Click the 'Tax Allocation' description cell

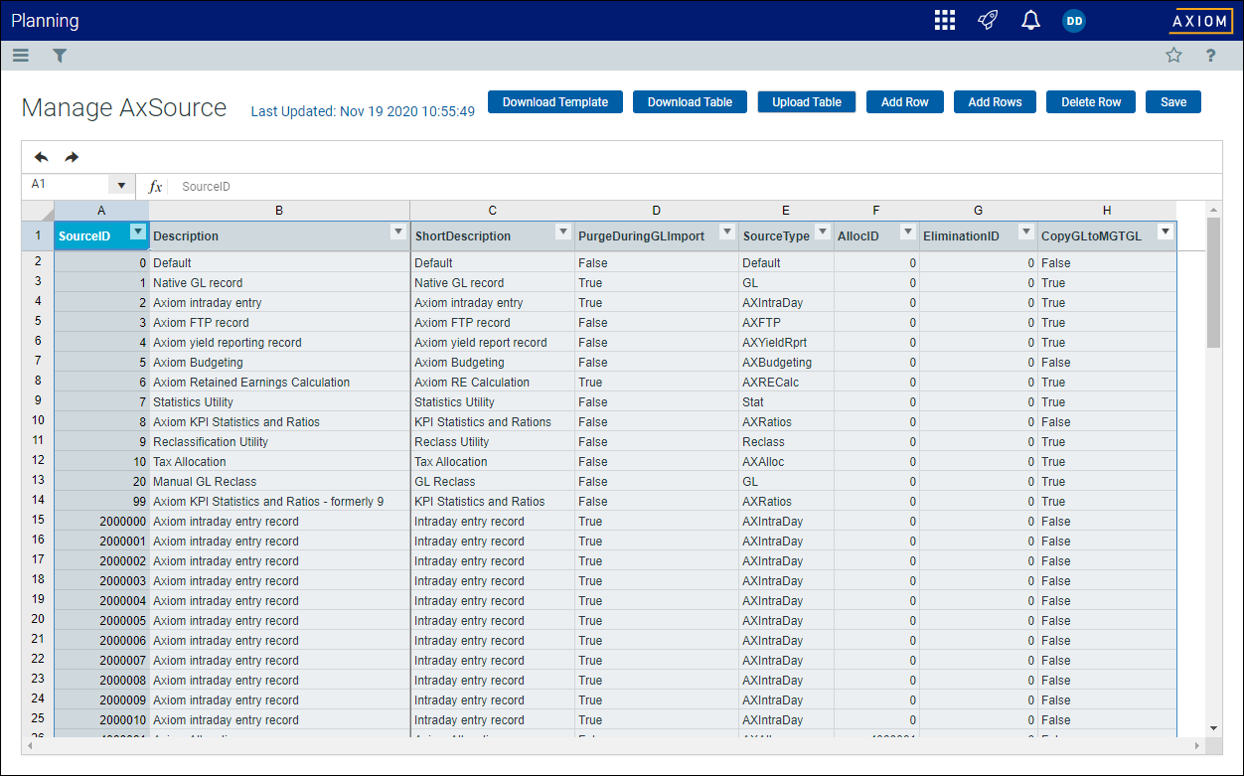click(x=279, y=461)
